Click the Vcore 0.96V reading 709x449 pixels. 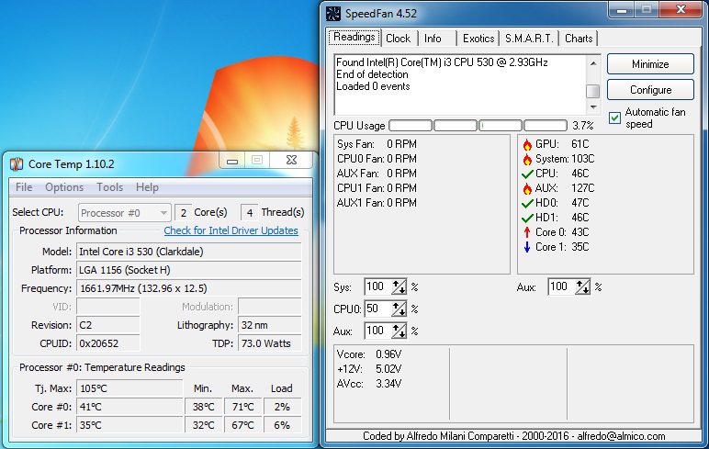(x=369, y=354)
